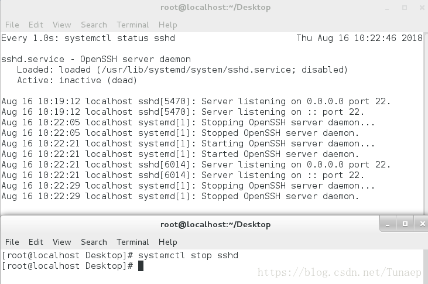Click 10:22:21 'Started OpenSSH server daemon.' line
428x284 pixels.
[x=180, y=154]
